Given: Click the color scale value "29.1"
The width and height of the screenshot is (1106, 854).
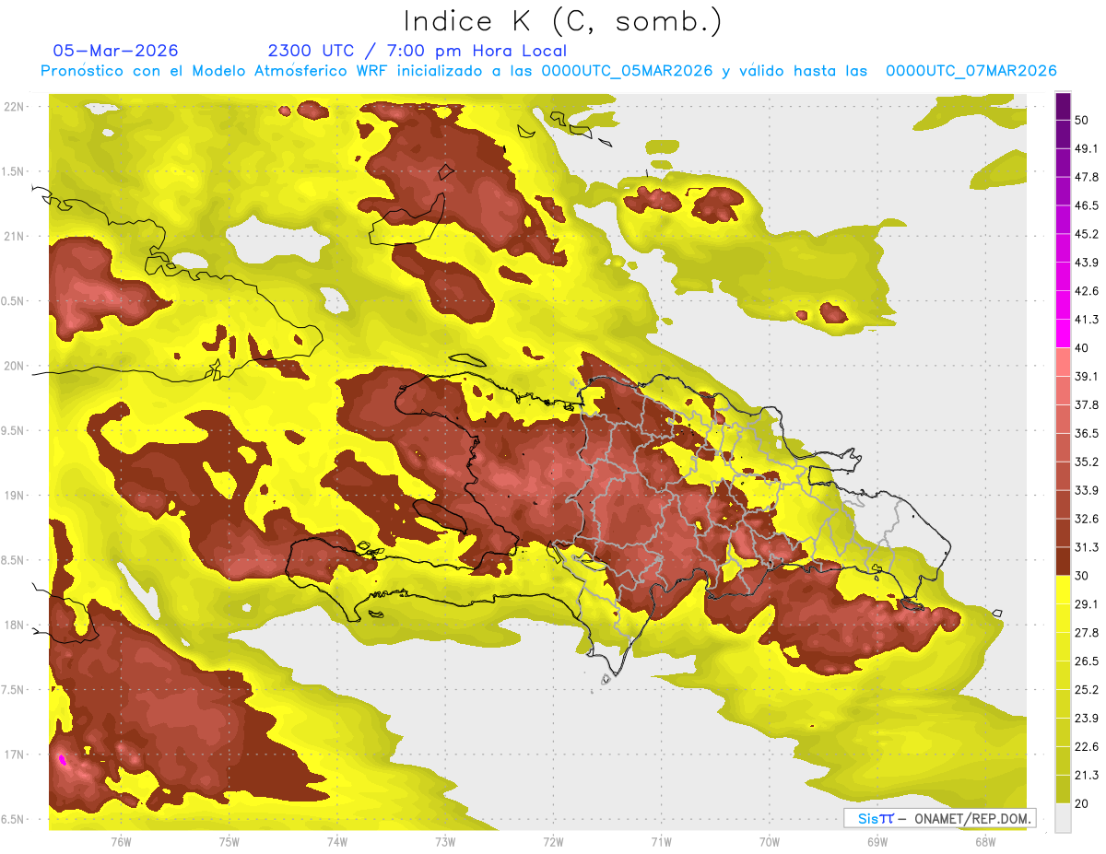Looking at the screenshot, I should (x=1087, y=604).
